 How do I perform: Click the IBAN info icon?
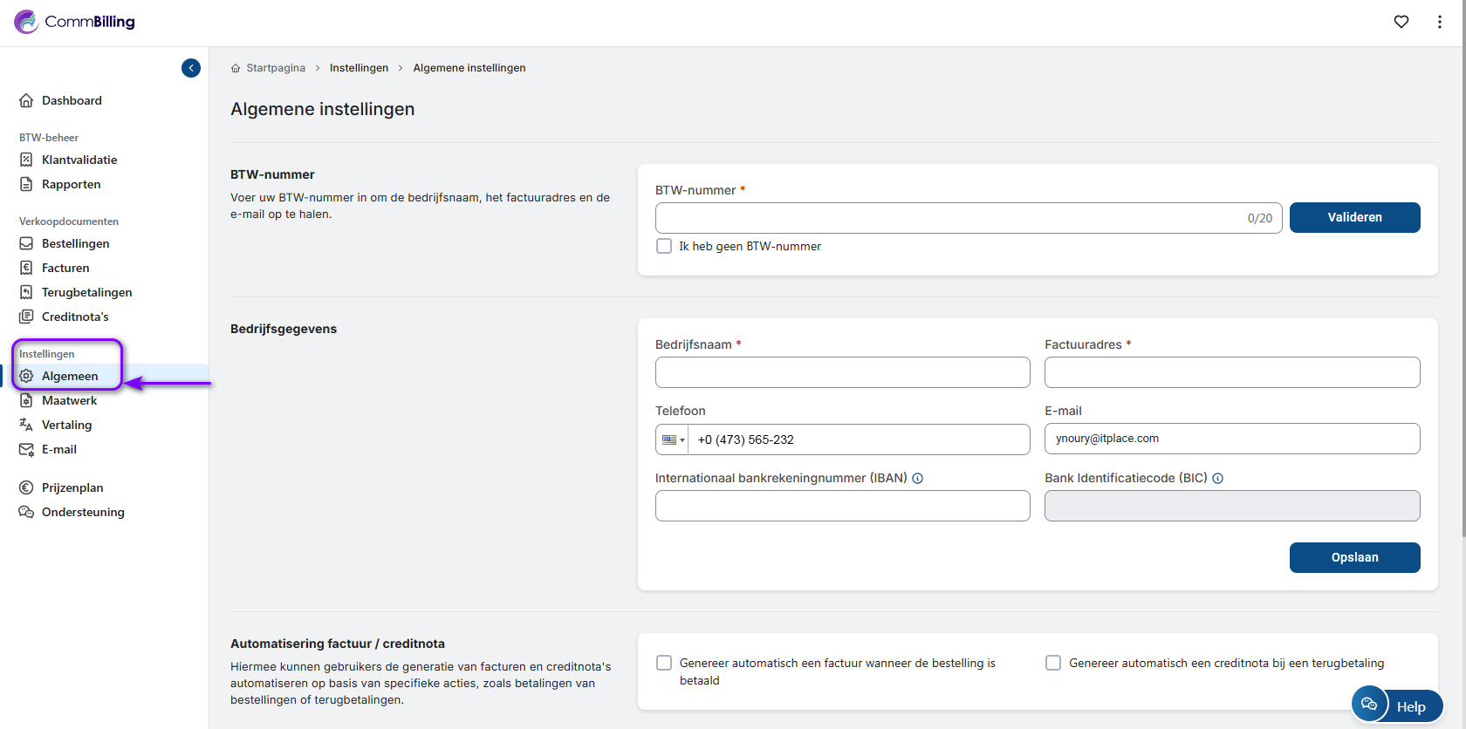[x=917, y=478]
